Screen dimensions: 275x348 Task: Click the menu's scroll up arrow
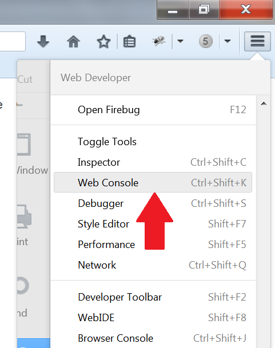tap(264, 103)
